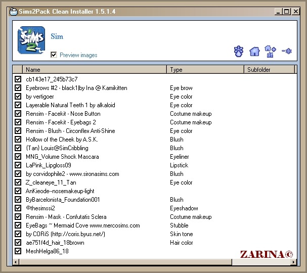Screen dimensions: 307x273
Task: Click the Stubble type cell
Action: click(x=179, y=225)
